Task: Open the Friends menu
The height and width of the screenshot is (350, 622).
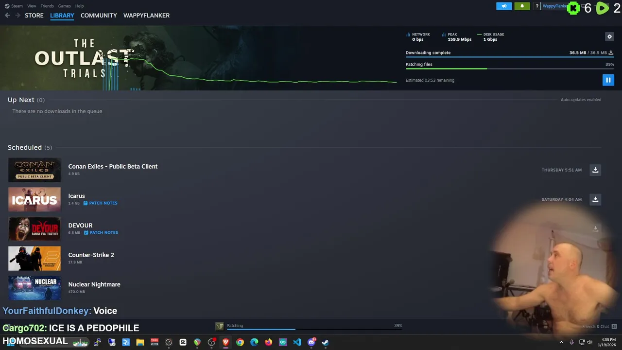Action: 47,6
